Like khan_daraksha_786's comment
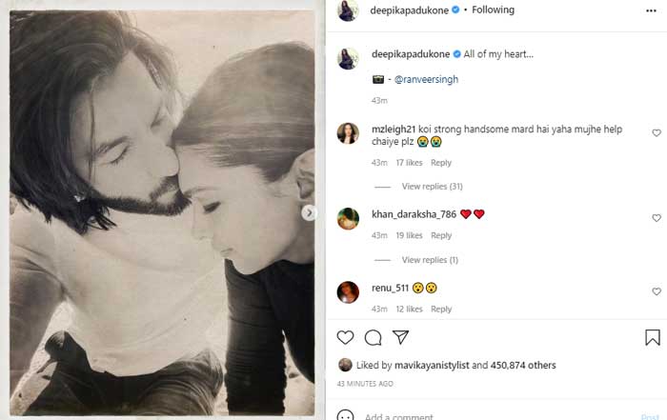The image size is (667, 420). [657, 218]
